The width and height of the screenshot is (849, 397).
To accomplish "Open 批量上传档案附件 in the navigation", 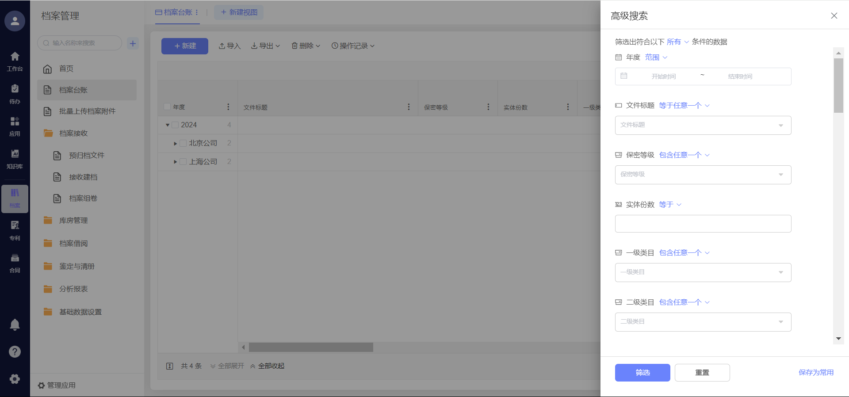I will 87,111.
